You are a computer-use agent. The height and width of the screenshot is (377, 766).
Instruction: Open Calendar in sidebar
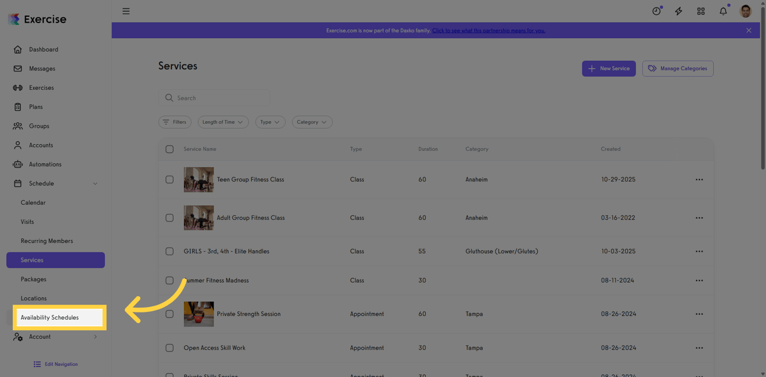point(33,203)
